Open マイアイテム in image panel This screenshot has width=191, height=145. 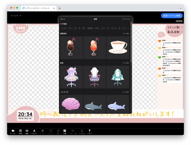coord(126,19)
